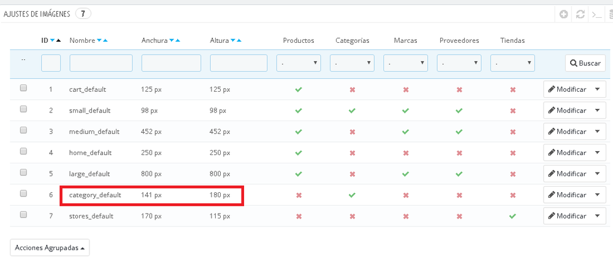Show the SQL query terminal icon
Viewport: 613px width, 265px height.
tap(596, 15)
